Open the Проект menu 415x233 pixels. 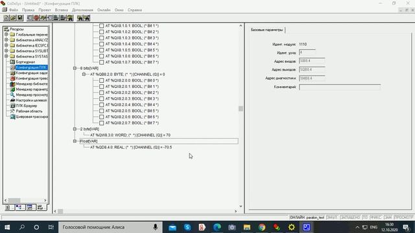pyautogui.click(x=45, y=10)
